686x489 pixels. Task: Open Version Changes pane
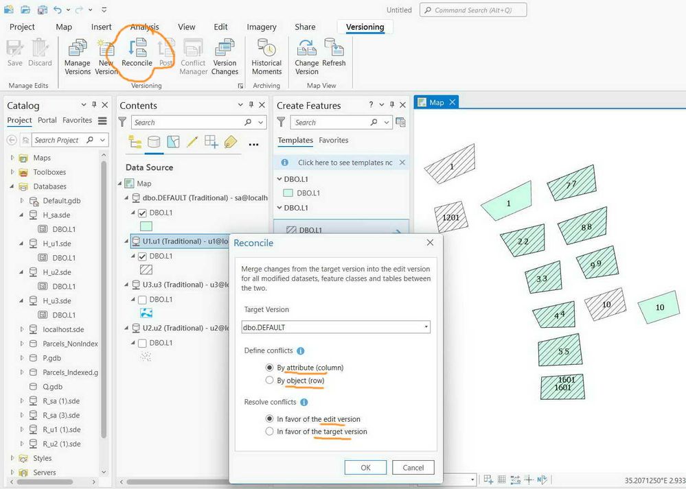pos(225,57)
